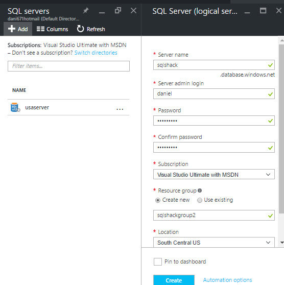Maximize the SQL Server logical server blade
Image resolution: width=284 pixels, height=285 pixels.
(x=263, y=11)
